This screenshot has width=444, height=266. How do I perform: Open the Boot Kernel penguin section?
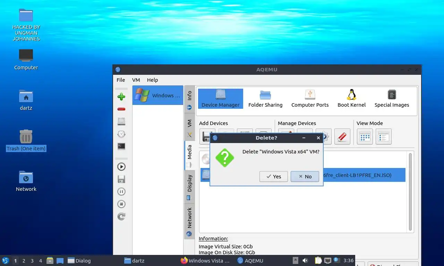tap(351, 99)
